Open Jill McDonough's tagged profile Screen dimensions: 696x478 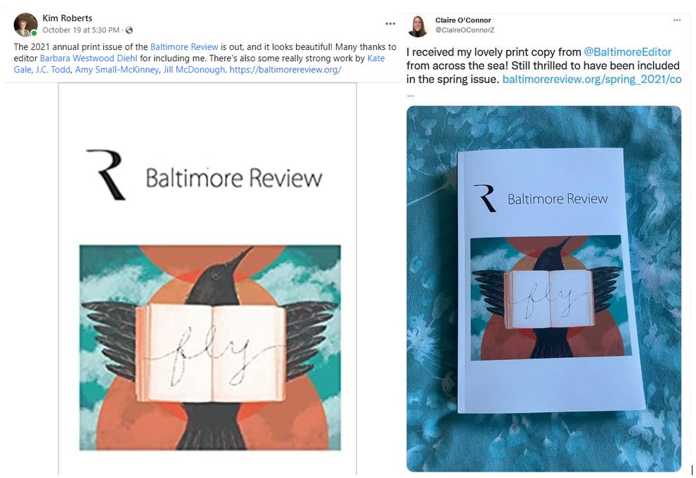194,70
